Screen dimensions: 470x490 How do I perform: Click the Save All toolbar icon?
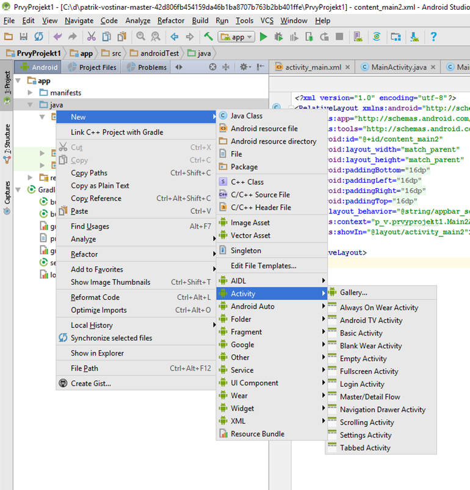pyautogui.click(x=24, y=37)
